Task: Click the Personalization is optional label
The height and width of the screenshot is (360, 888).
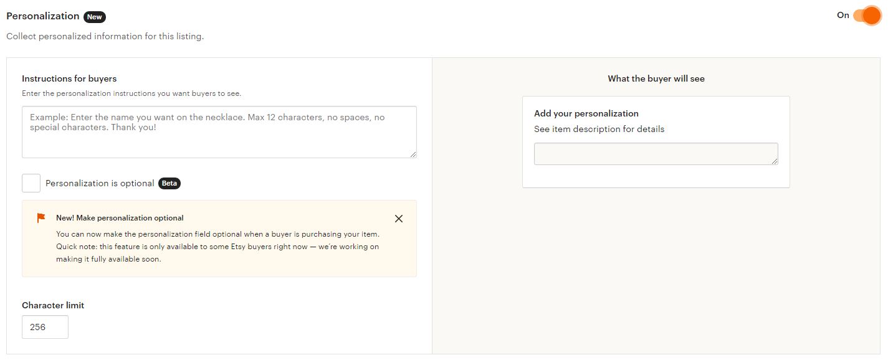Action: point(100,184)
